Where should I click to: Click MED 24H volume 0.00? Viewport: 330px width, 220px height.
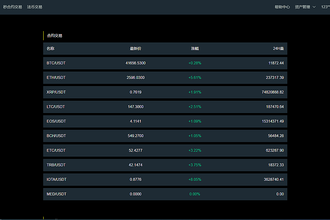(280, 194)
